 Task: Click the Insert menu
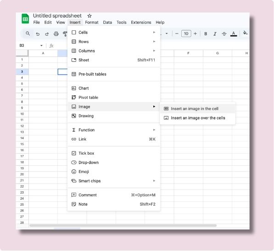75,22
